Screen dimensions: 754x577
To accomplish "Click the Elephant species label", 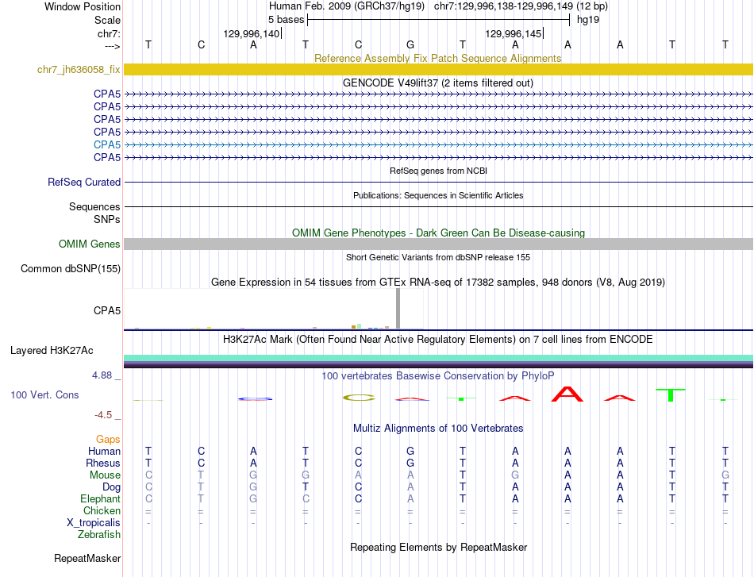I will [100, 498].
